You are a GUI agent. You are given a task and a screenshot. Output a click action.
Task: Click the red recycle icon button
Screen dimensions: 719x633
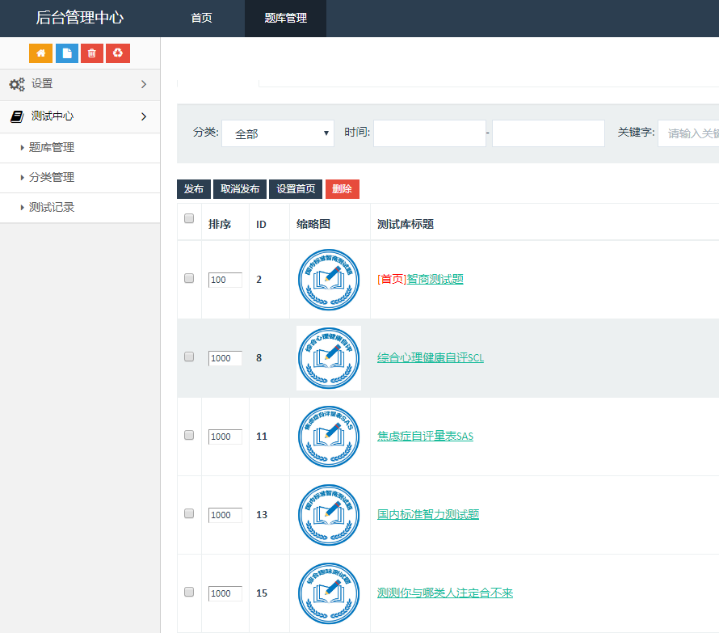118,53
